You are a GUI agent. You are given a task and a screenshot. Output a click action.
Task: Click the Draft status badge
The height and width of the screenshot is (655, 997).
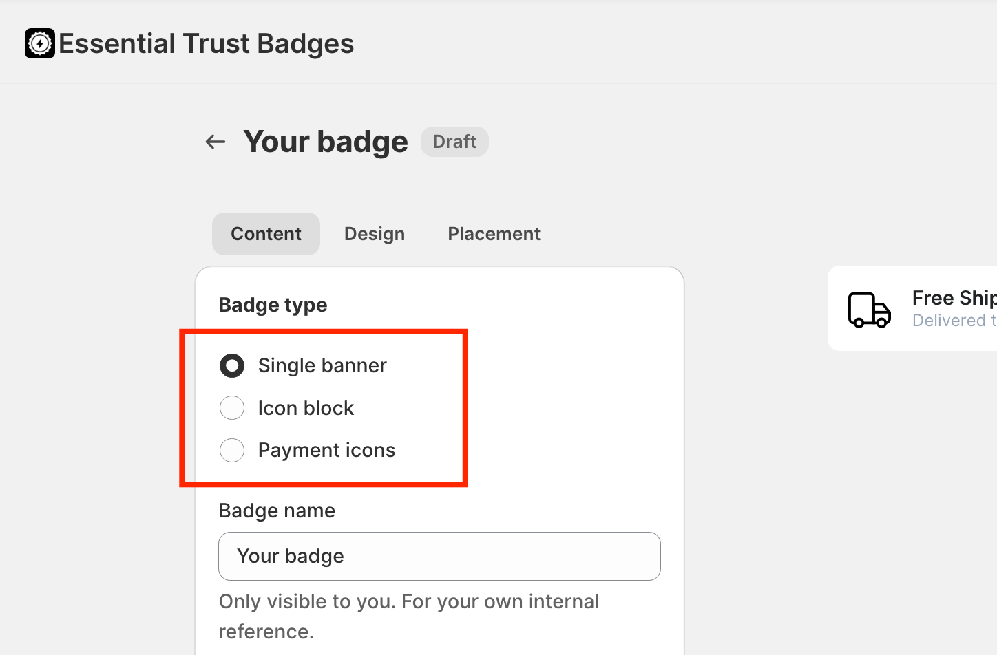454,142
